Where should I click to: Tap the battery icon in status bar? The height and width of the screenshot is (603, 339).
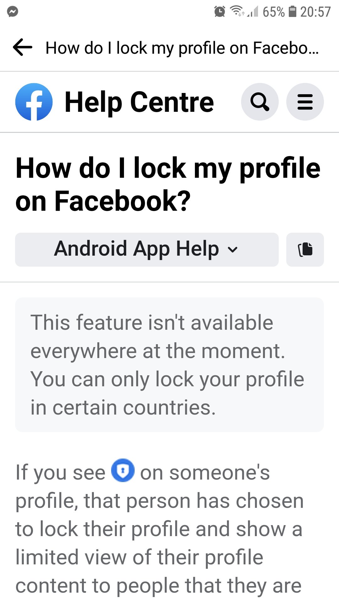pos(293,12)
